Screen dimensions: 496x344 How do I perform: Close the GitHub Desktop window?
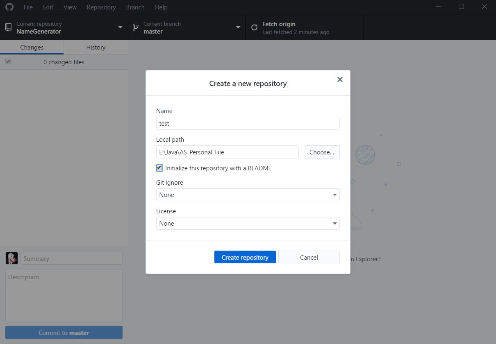coord(485,7)
